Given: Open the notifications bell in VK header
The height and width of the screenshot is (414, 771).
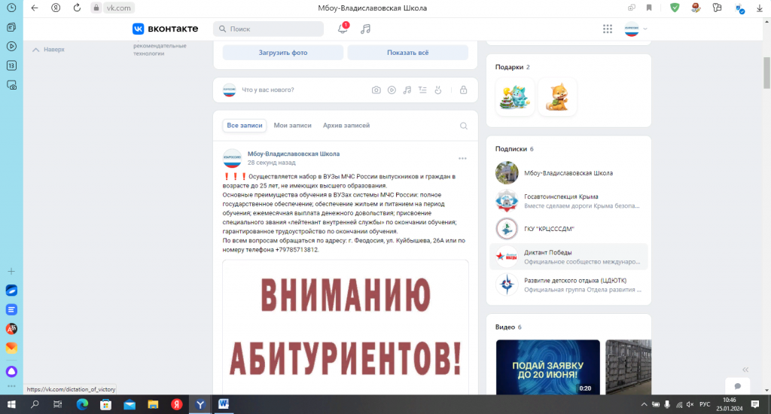Looking at the screenshot, I should [343, 29].
